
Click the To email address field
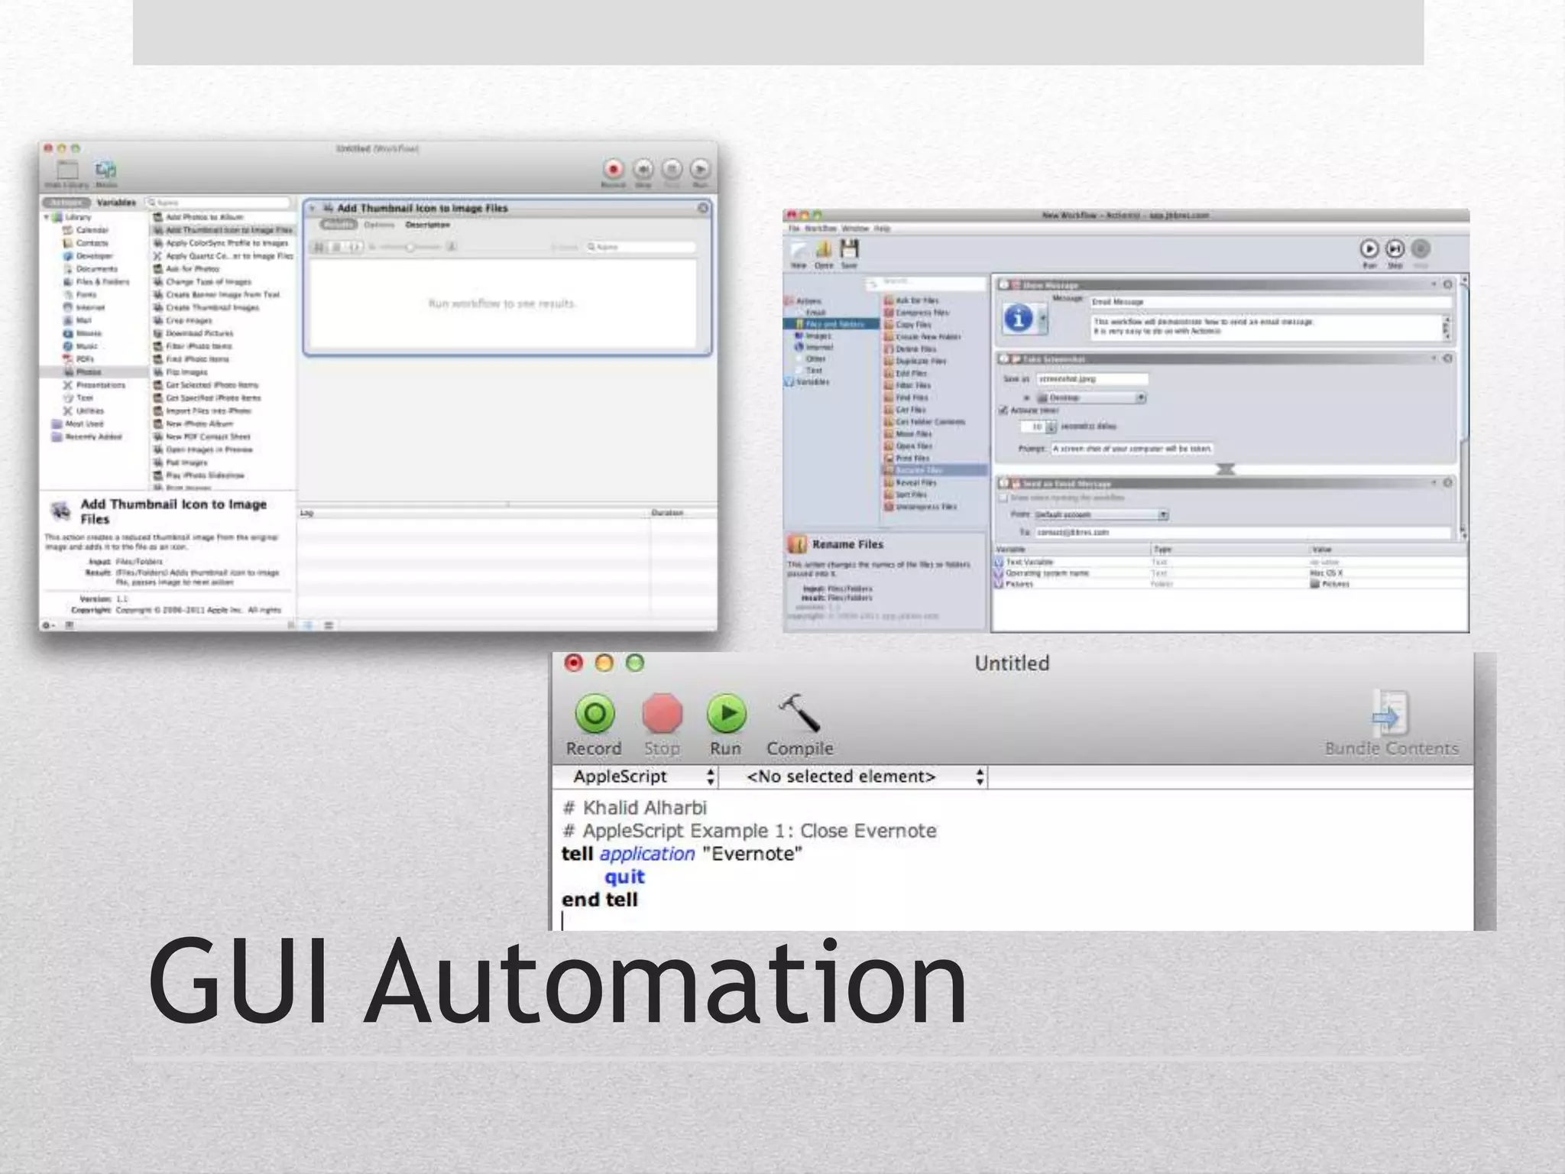tap(1243, 532)
